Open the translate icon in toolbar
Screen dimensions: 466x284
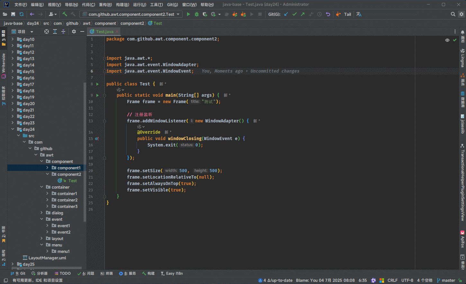pos(359,14)
